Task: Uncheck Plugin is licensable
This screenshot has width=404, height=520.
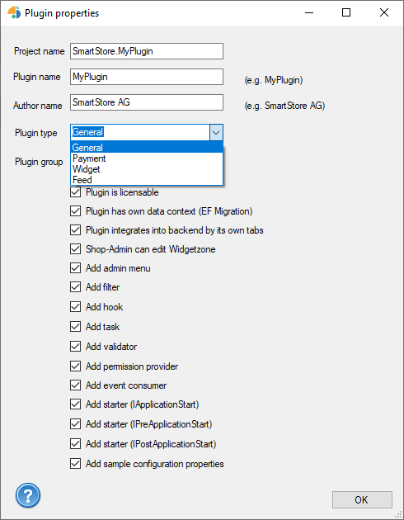Action: pos(76,192)
